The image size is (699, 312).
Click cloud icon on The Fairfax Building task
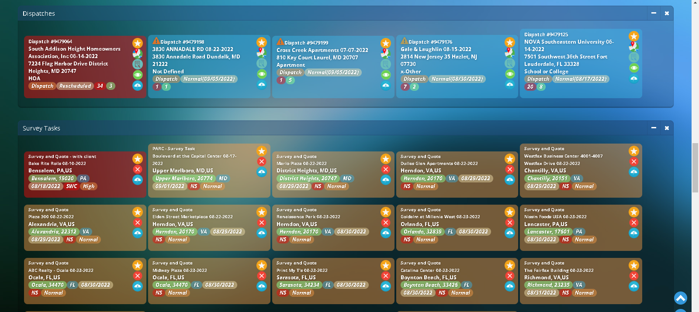[x=634, y=286]
